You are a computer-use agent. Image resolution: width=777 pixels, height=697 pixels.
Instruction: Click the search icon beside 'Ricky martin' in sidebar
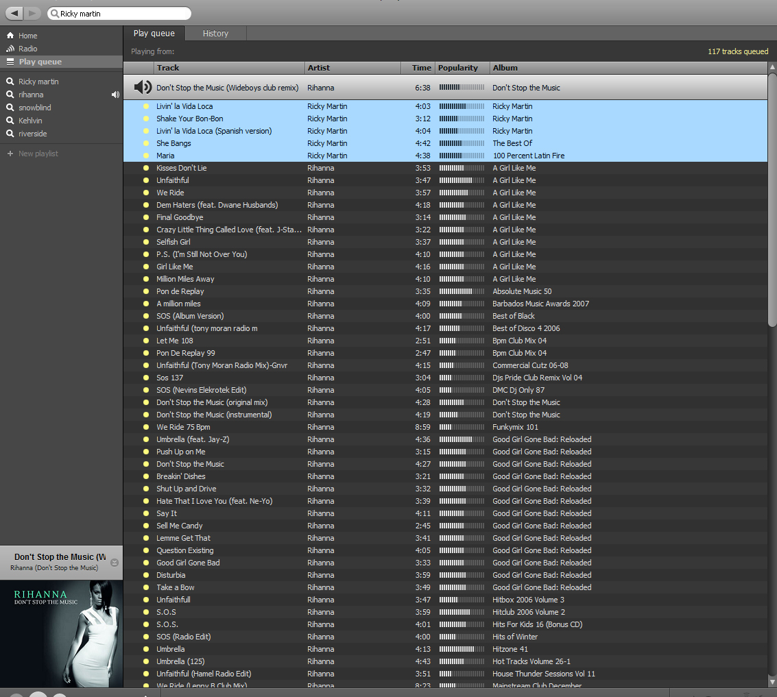pos(10,82)
